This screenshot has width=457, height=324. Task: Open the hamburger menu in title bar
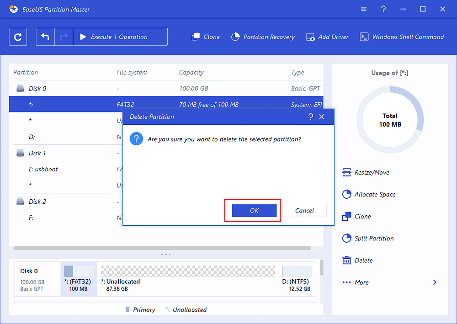click(363, 9)
